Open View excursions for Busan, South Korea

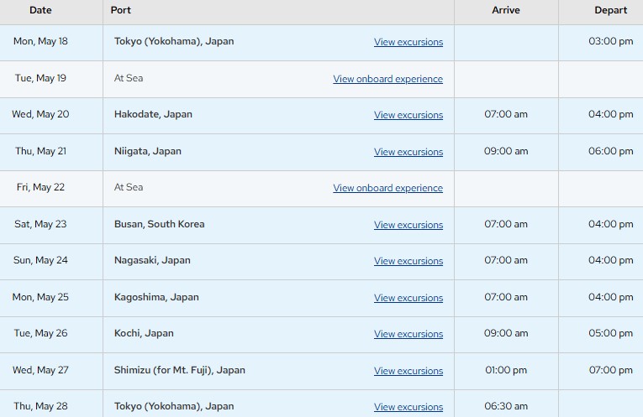[x=408, y=225]
